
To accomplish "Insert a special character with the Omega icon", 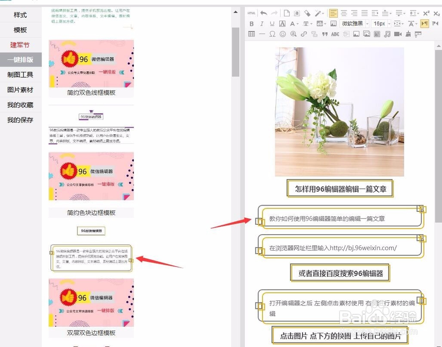I will 271,34.
